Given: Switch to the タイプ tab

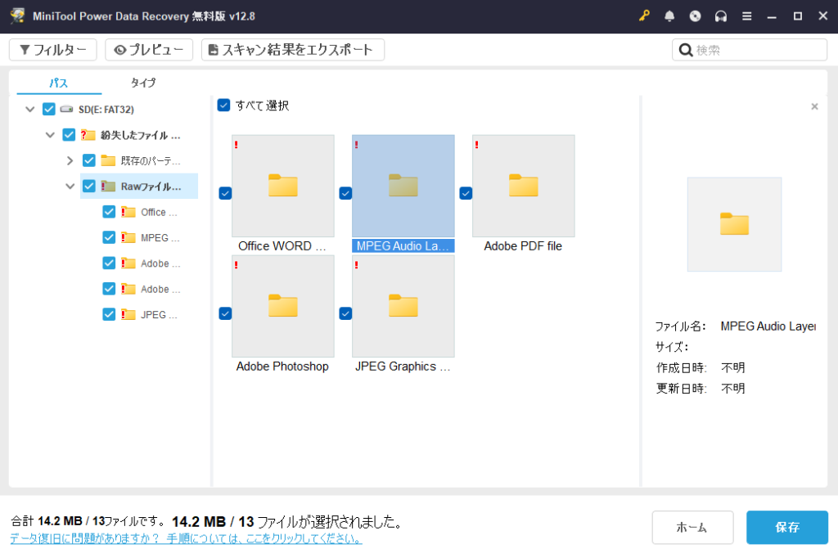Looking at the screenshot, I should pyautogui.click(x=142, y=83).
